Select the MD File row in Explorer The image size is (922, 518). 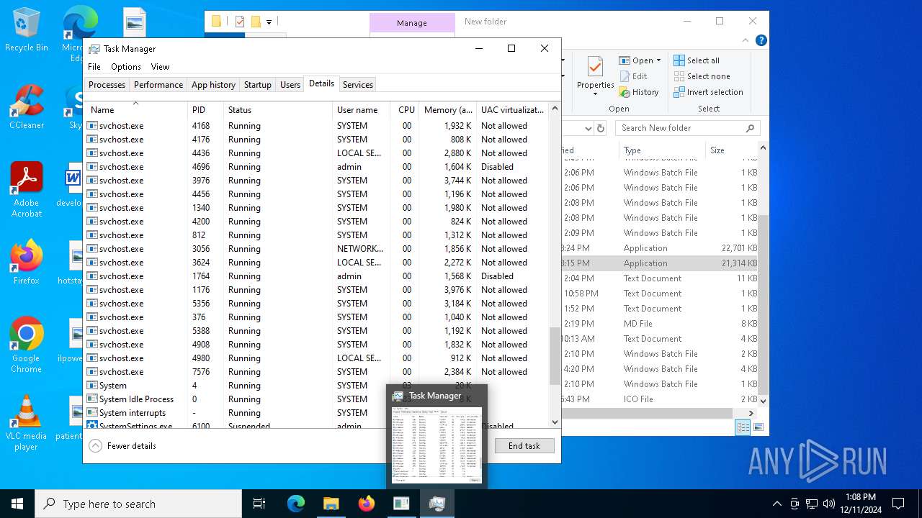[659, 324]
